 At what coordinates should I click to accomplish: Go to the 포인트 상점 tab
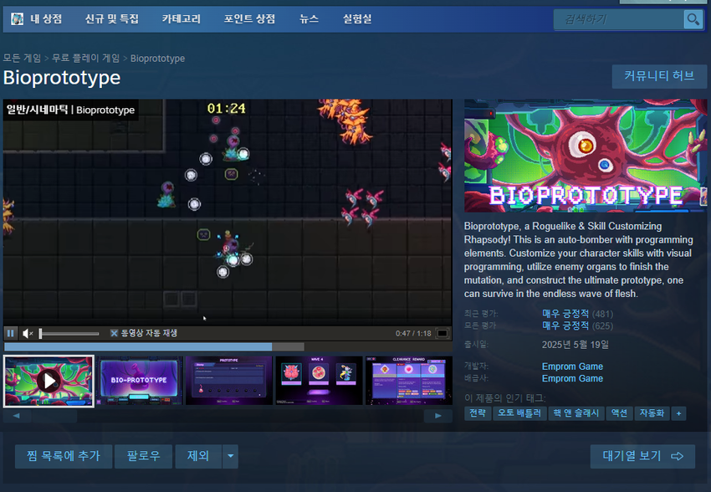tap(249, 19)
